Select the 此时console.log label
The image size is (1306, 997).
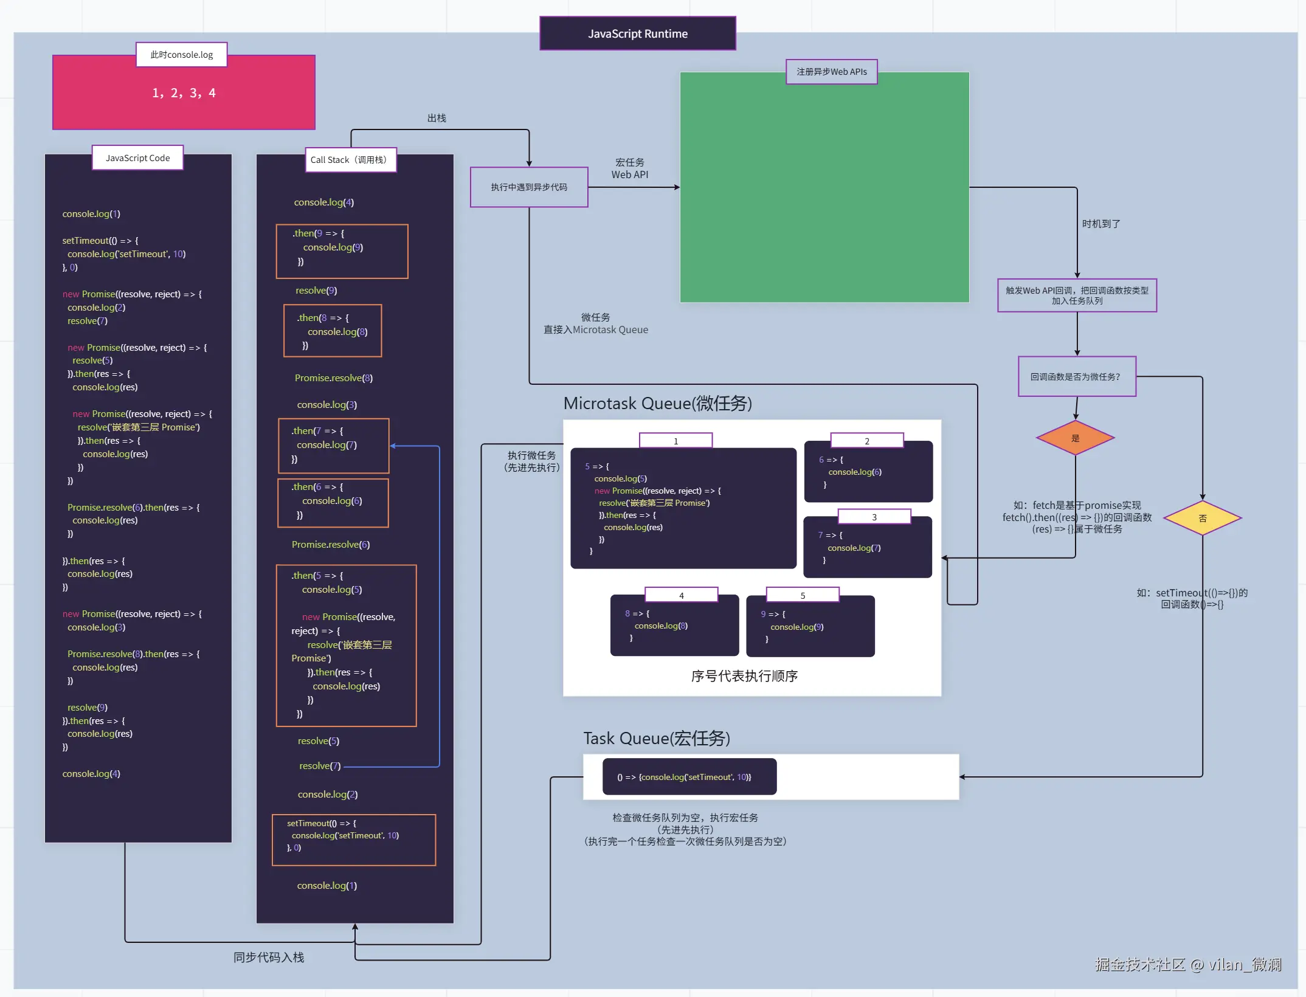[x=181, y=55]
